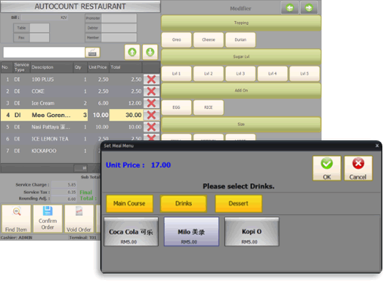Expand the Topping modifier group
This screenshot has width=386, height=283.
[241, 23]
